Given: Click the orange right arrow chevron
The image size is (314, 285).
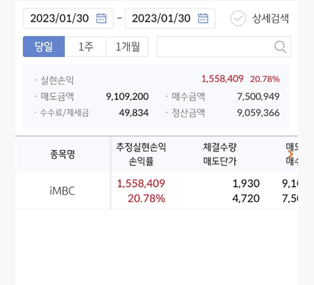Looking at the screenshot, I should point(290,154).
